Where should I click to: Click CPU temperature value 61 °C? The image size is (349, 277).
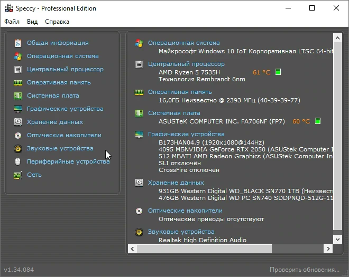262,72
